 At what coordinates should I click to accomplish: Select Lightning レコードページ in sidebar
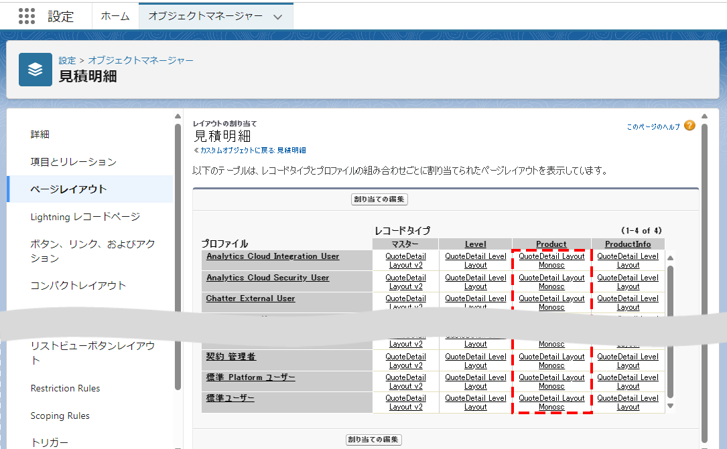click(85, 217)
